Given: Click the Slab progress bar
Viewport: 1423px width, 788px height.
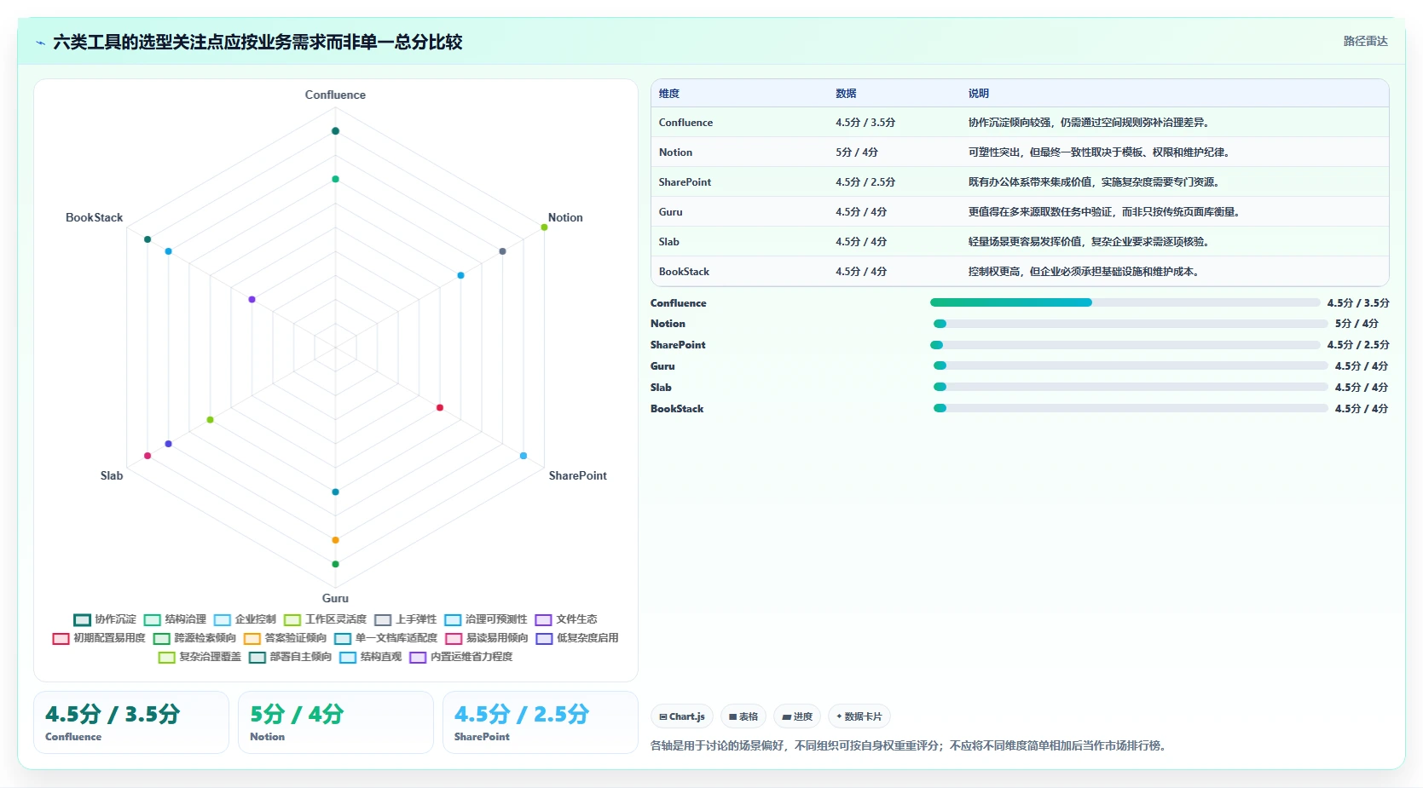Looking at the screenshot, I should tap(1131, 387).
